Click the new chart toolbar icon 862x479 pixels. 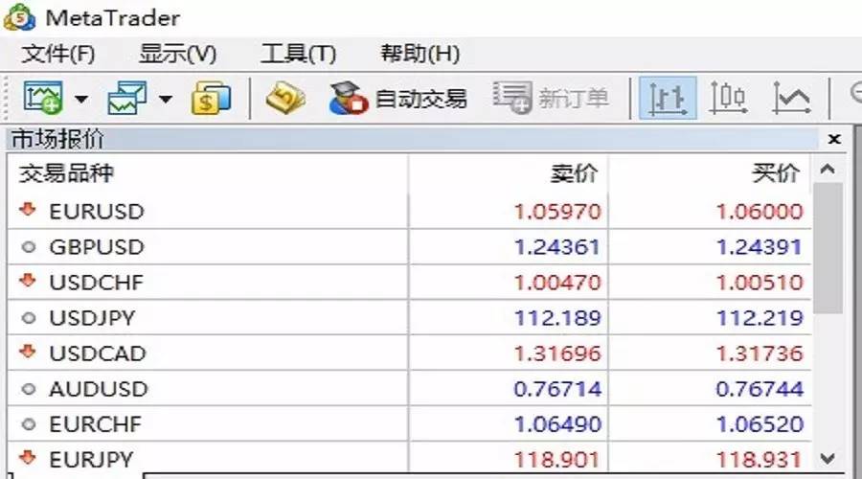tap(43, 99)
